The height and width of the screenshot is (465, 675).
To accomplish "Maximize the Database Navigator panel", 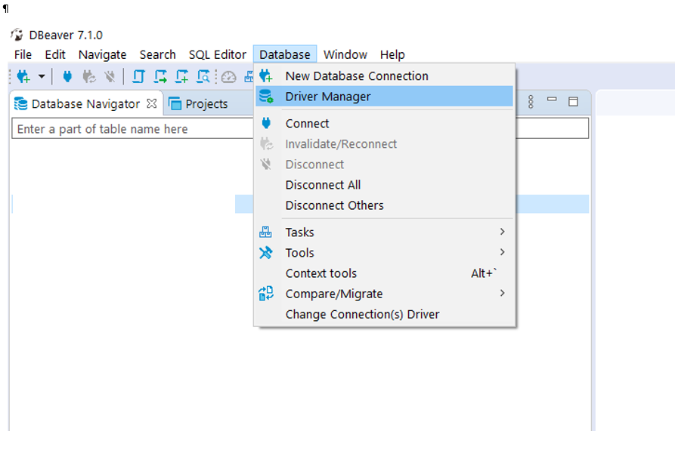I will [573, 102].
